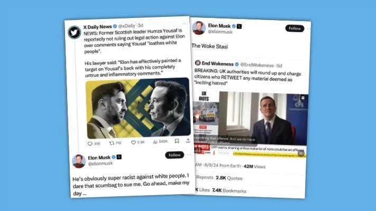376x211 pixels.
Task: Open Elon Musk avatar on left tweet
Action: (x=79, y=161)
